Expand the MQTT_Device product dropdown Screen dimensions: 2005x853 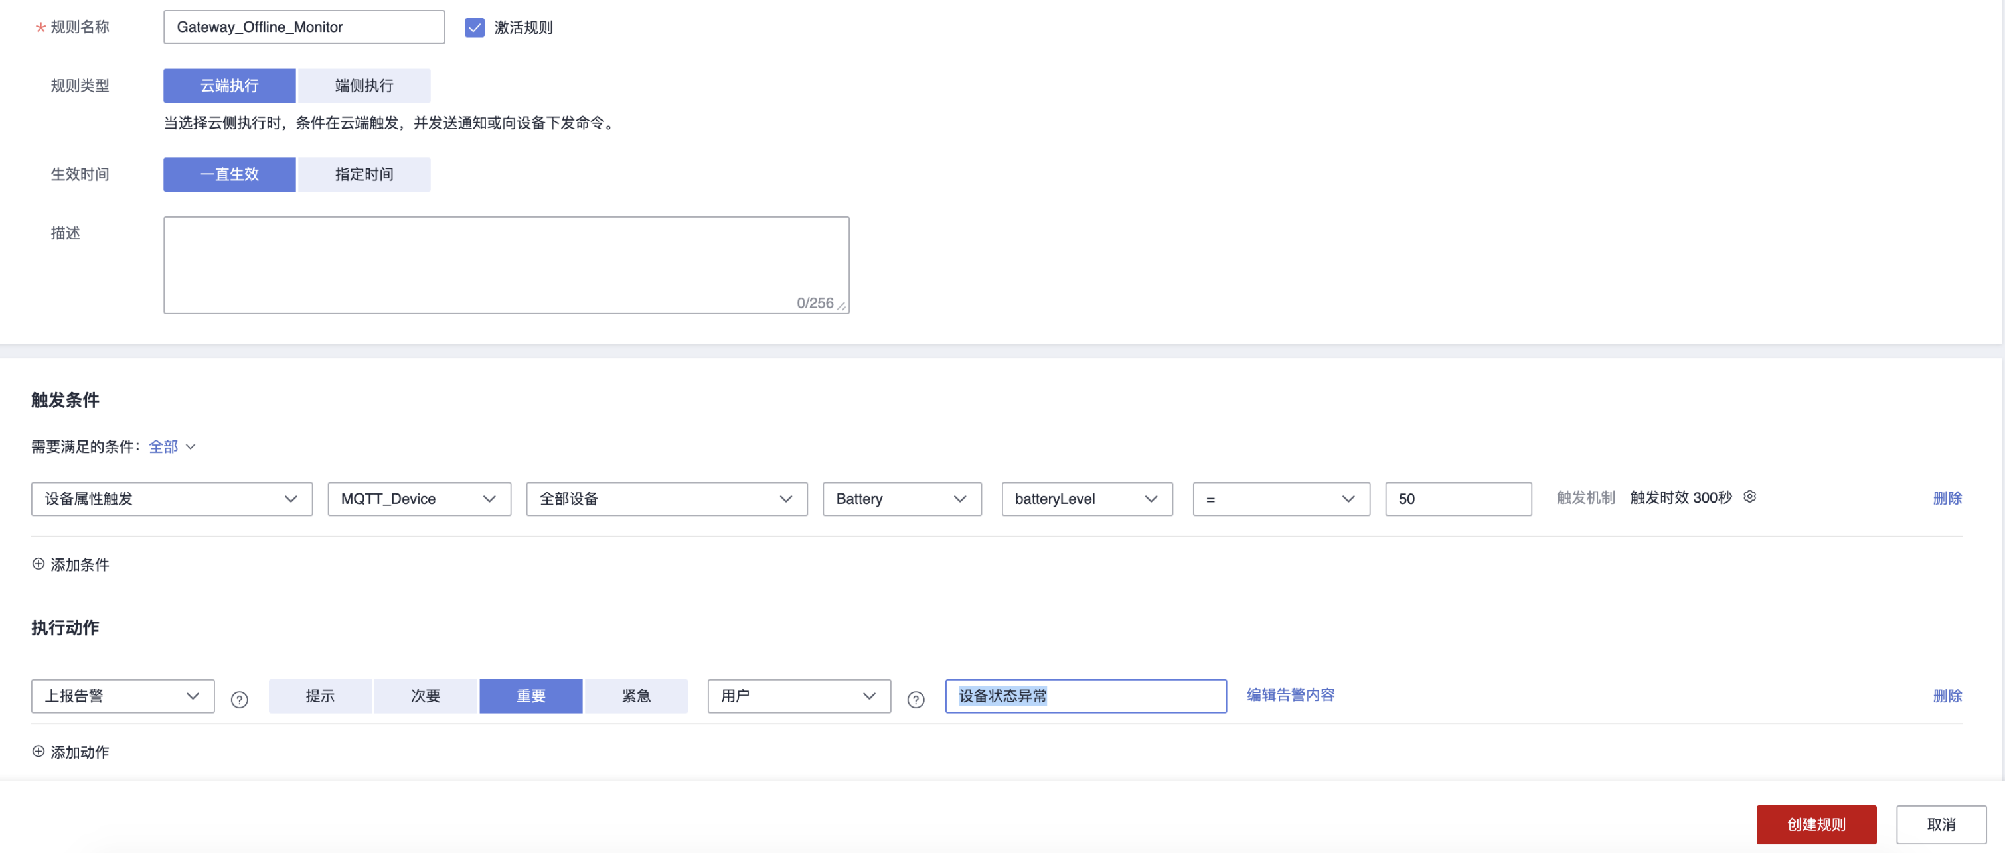[x=419, y=499]
